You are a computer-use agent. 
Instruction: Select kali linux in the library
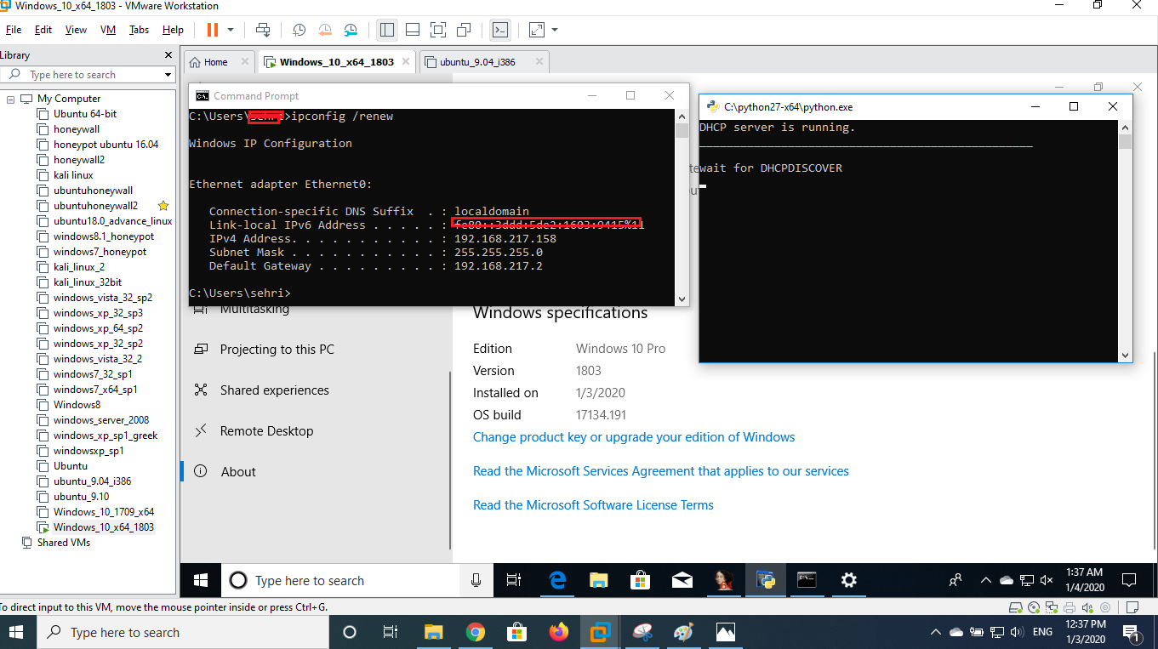(x=73, y=175)
